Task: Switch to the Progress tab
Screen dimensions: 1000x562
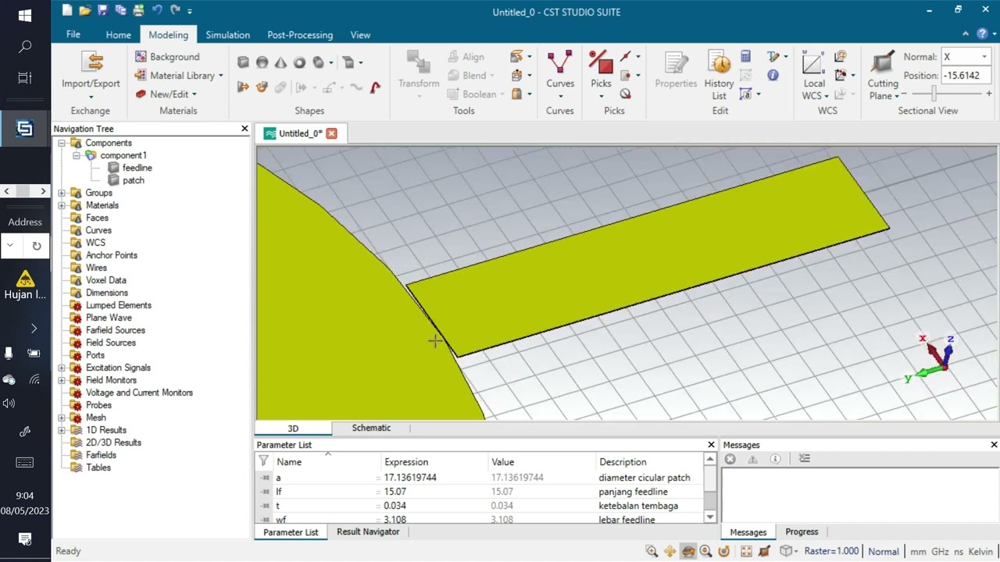Action: [802, 532]
